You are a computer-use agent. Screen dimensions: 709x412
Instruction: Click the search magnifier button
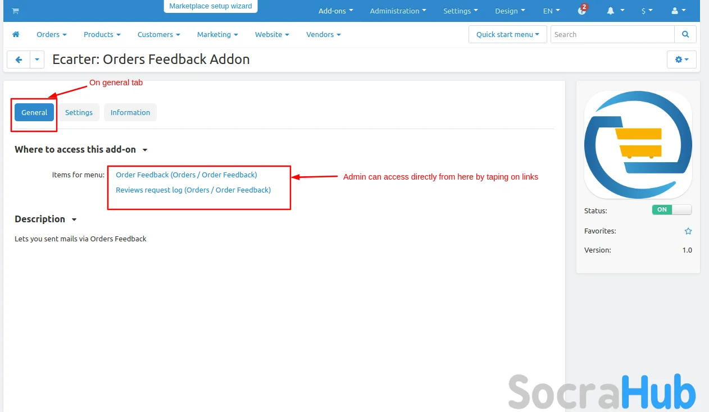(x=685, y=34)
